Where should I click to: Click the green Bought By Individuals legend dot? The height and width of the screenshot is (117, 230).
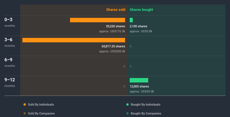[x=127, y=104]
